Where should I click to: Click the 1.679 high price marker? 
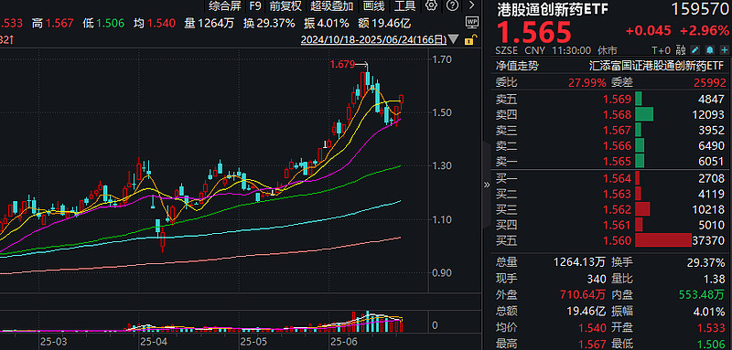342,64
